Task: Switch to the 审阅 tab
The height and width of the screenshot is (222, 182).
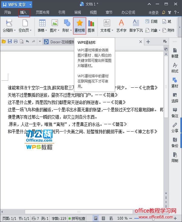Action: coord(78,12)
